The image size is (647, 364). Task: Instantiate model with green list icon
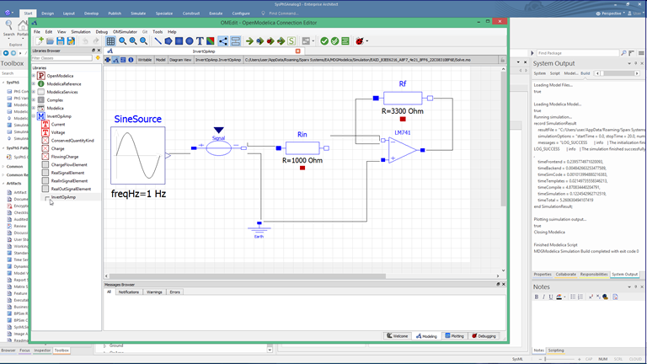345,40
